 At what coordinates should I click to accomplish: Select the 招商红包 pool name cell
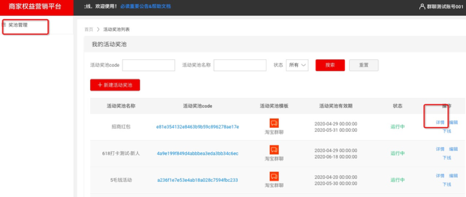point(121,127)
